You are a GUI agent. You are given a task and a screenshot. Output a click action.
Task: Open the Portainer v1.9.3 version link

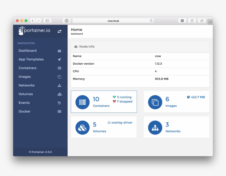point(40,152)
